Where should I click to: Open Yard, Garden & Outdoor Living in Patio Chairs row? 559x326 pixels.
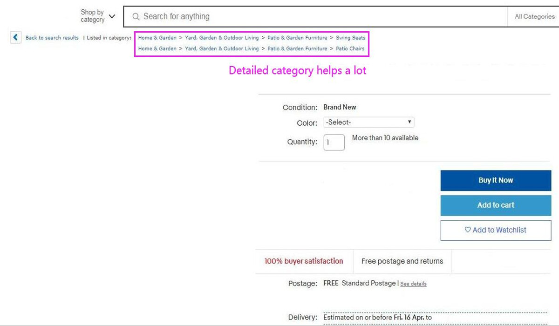[222, 48]
